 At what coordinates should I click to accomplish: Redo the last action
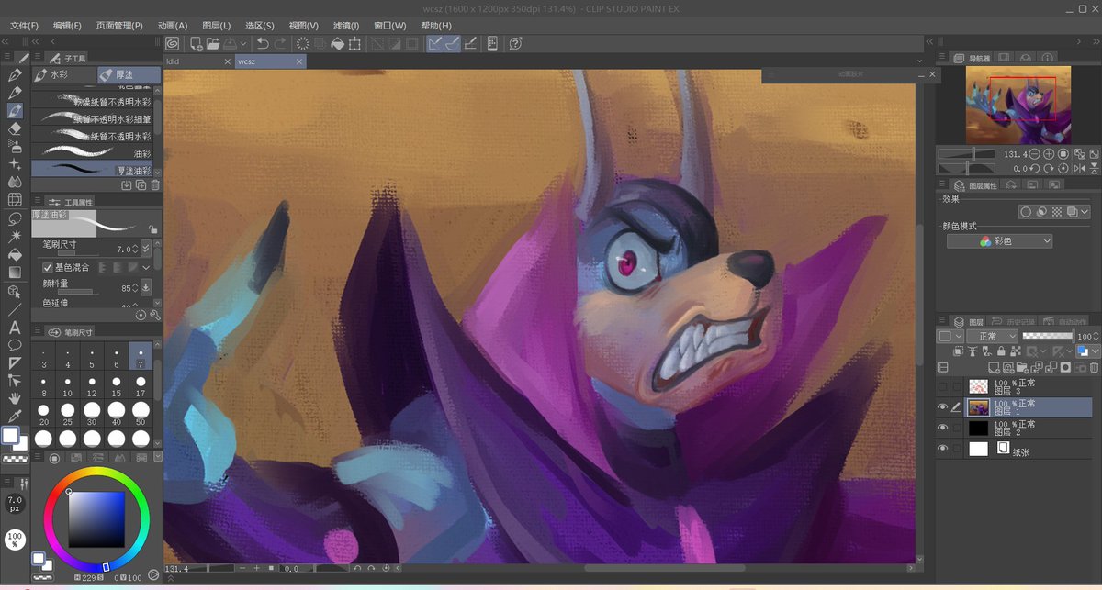point(279,43)
